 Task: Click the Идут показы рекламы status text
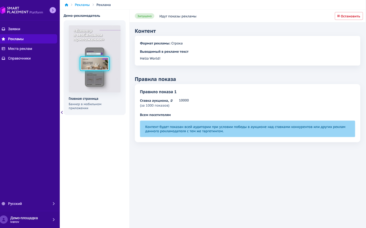click(x=178, y=16)
